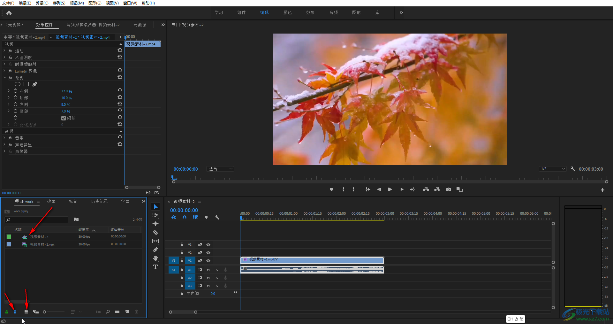This screenshot has height=324, width=613.
Task: Select the Track Select Forward tool
Action: 155,215
